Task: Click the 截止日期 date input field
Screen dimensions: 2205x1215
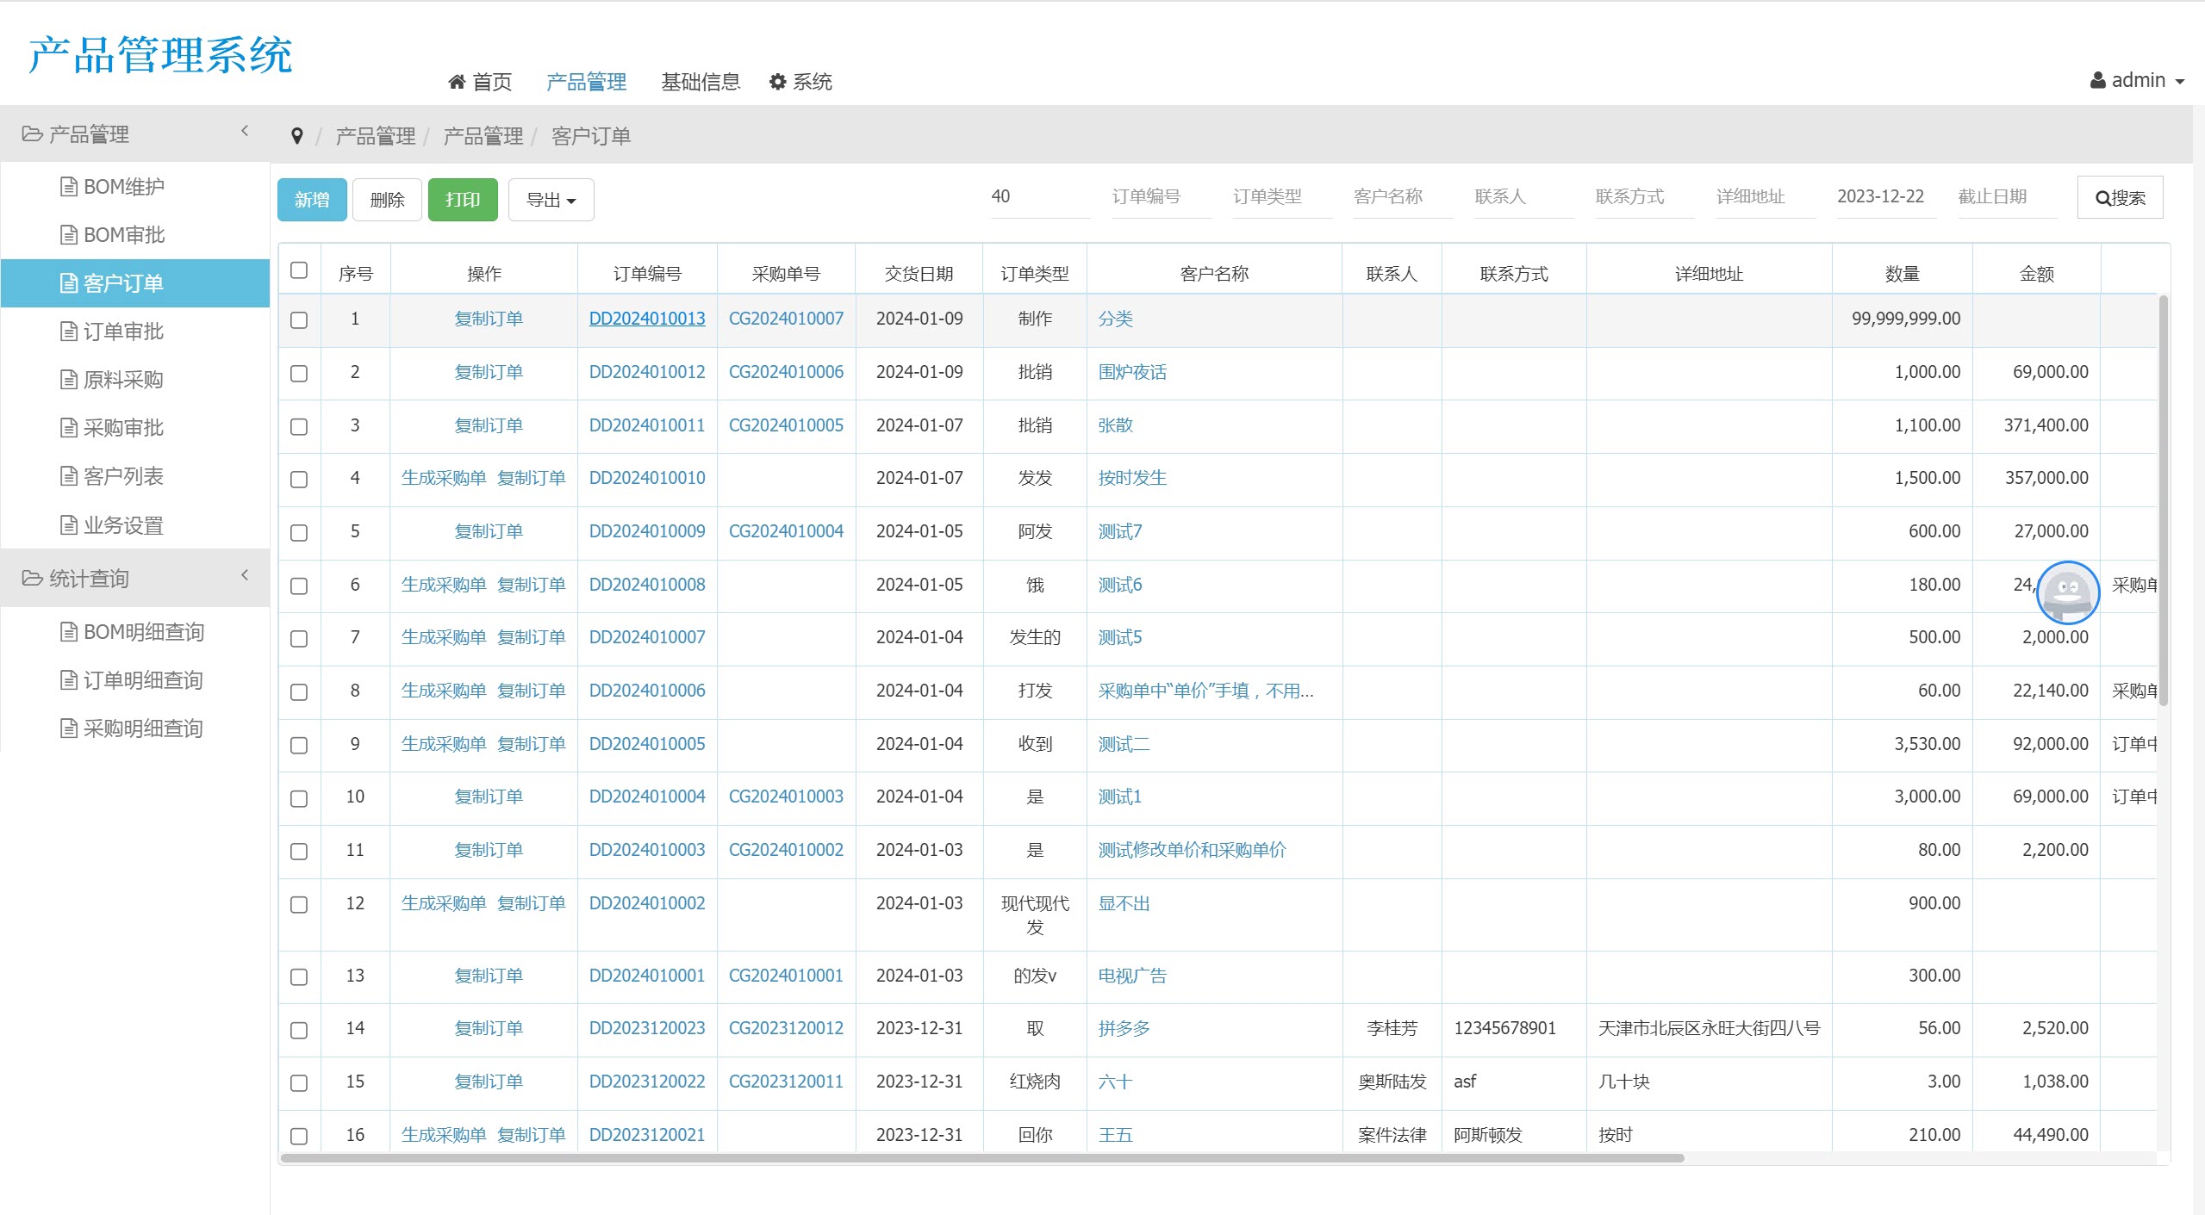Action: click(2007, 197)
